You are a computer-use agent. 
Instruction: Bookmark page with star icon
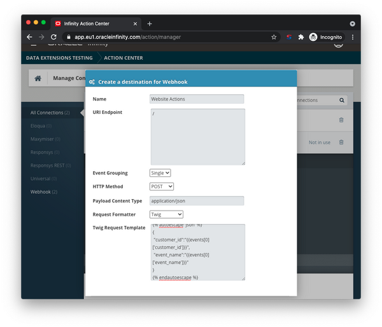click(274, 37)
